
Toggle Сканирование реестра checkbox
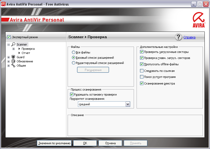click(x=142, y=83)
